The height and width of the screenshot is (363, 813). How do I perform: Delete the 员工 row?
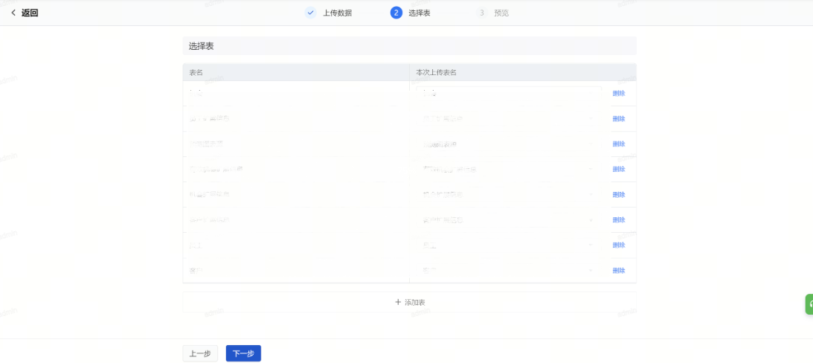pos(619,245)
